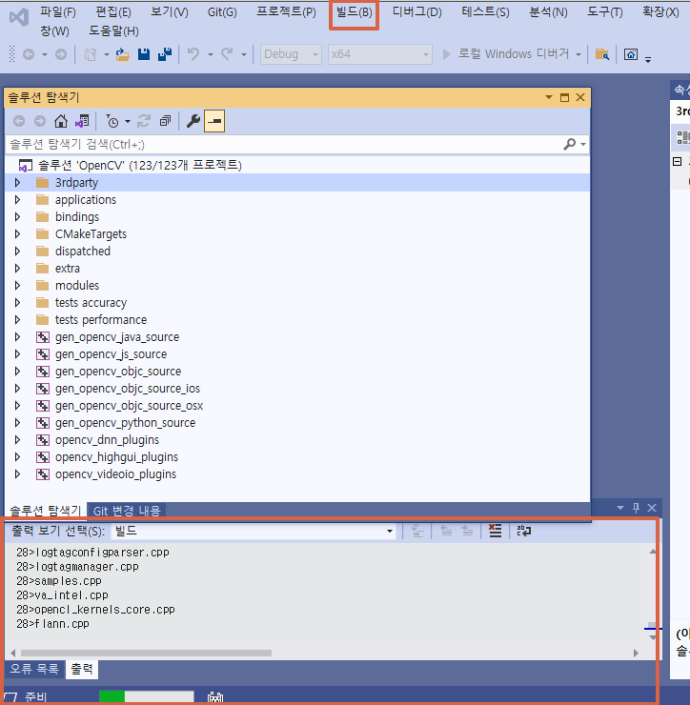
Task: Click the pending changes filter clock icon
Action: [112, 121]
